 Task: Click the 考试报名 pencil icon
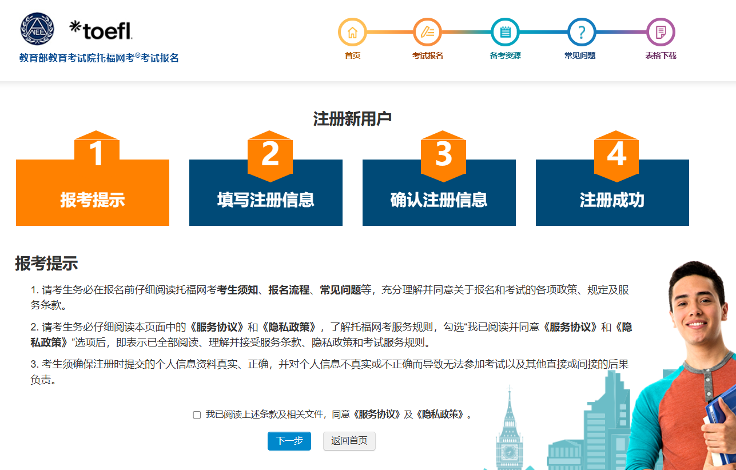pos(427,32)
